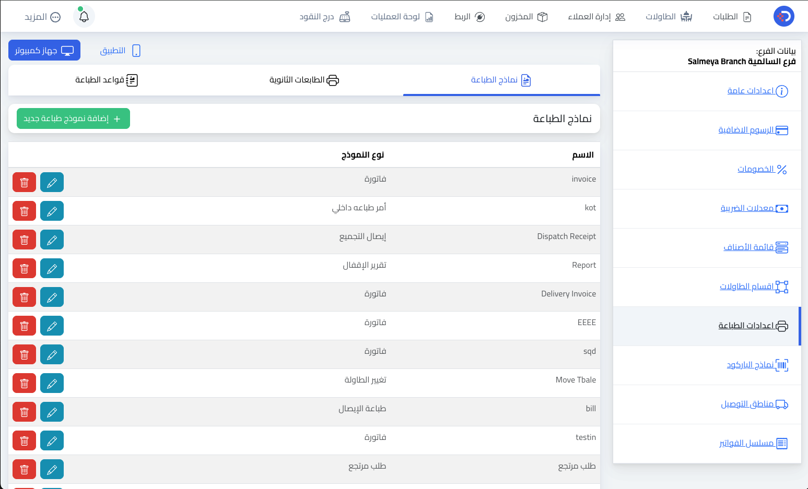Delete the bill template

pos(24,412)
